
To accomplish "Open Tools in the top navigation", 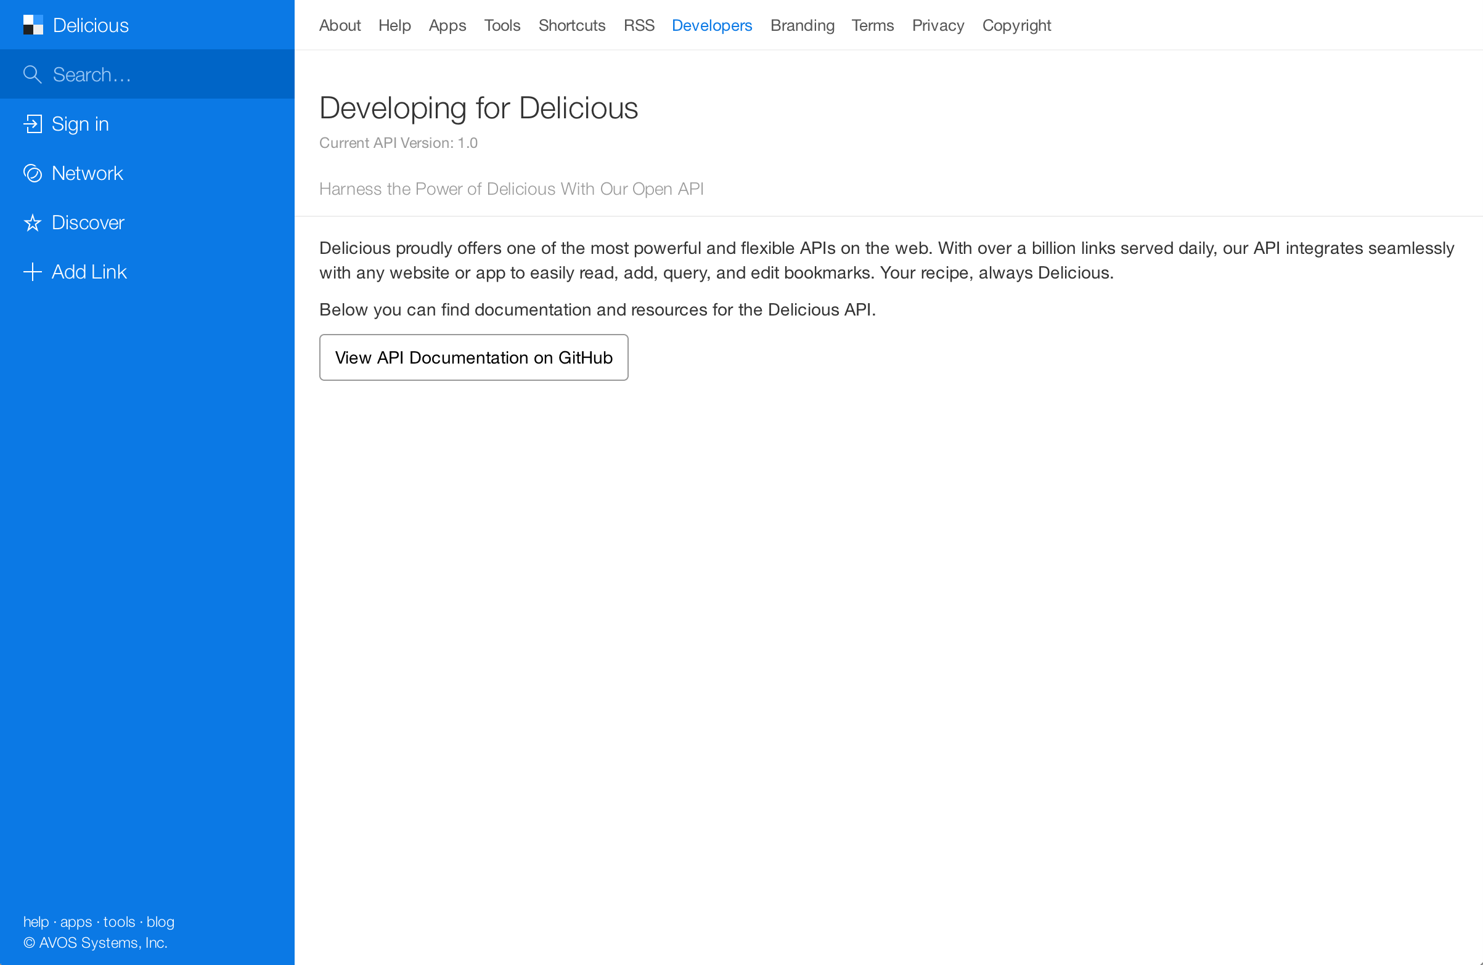I will [x=502, y=25].
